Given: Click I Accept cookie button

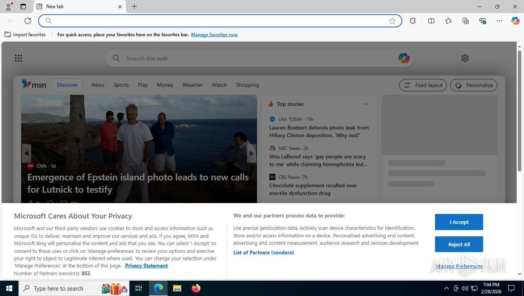Looking at the screenshot, I should click(459, 222).
